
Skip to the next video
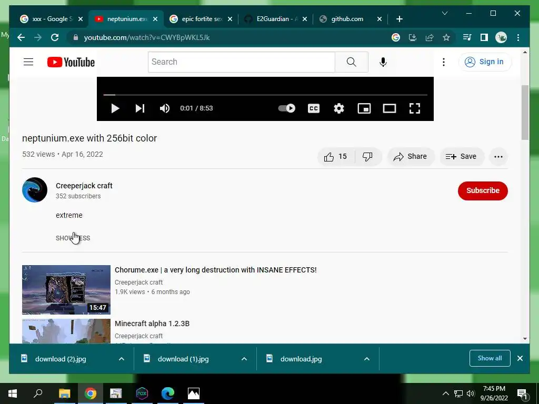(140, 108)
